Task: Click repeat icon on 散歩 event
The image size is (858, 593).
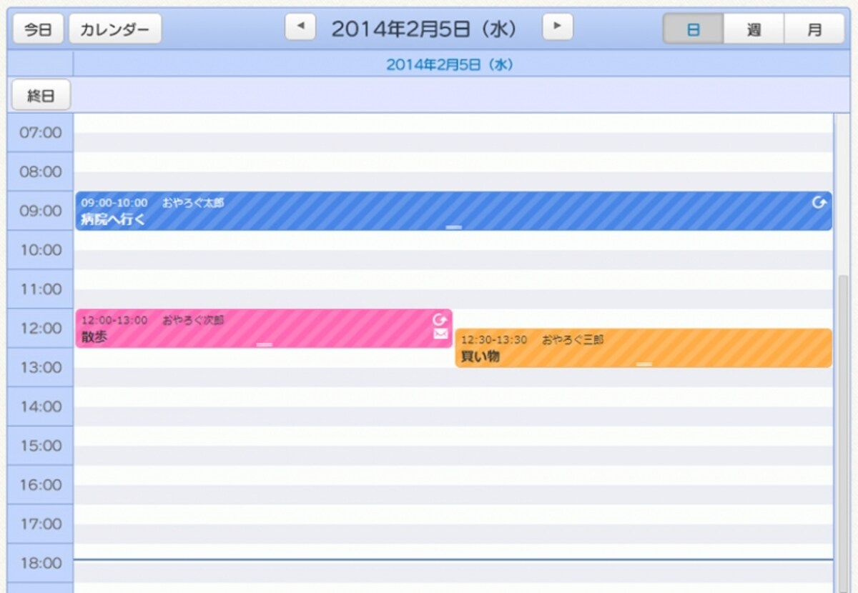Action: point(440,319)
